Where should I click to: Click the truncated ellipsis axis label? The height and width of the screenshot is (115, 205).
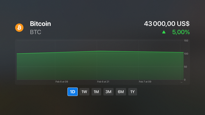pyautogui.click(x=181, y=82)
